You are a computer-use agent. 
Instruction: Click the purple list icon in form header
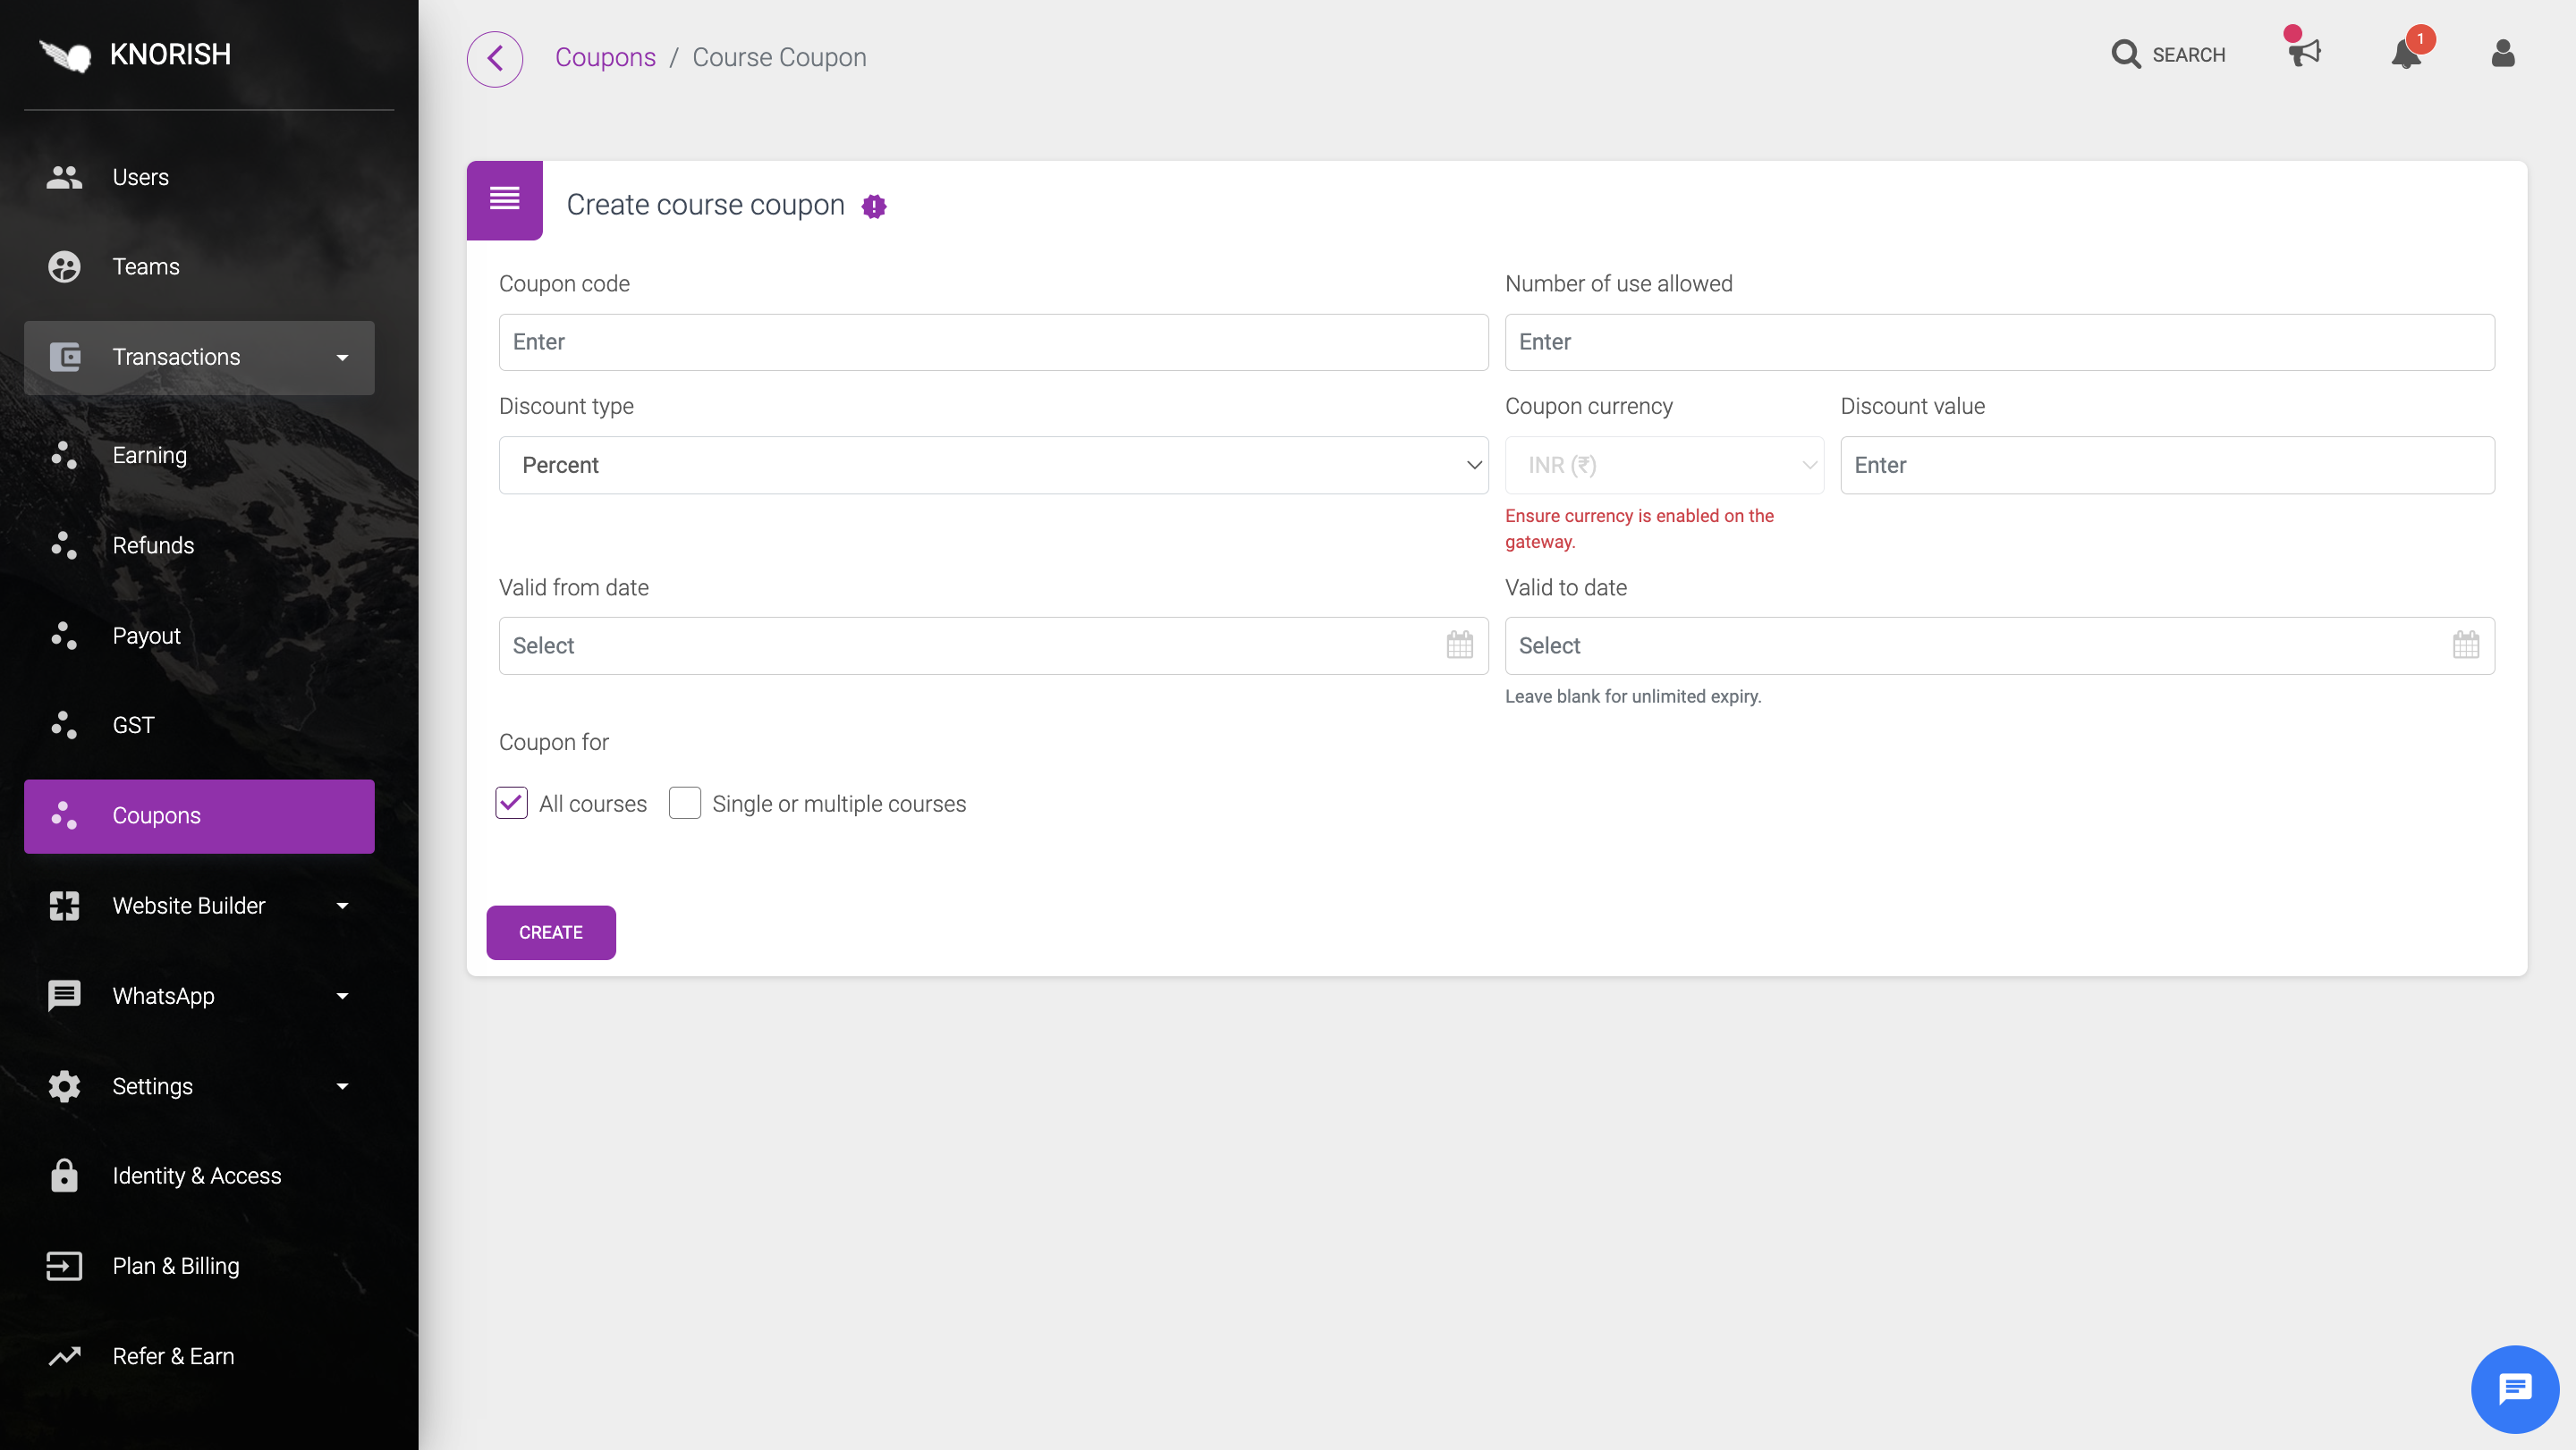[x=505, y=200]
